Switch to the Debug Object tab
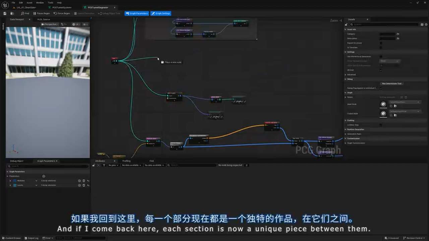Viewport: 429px width, 241px height. point(17,161)
